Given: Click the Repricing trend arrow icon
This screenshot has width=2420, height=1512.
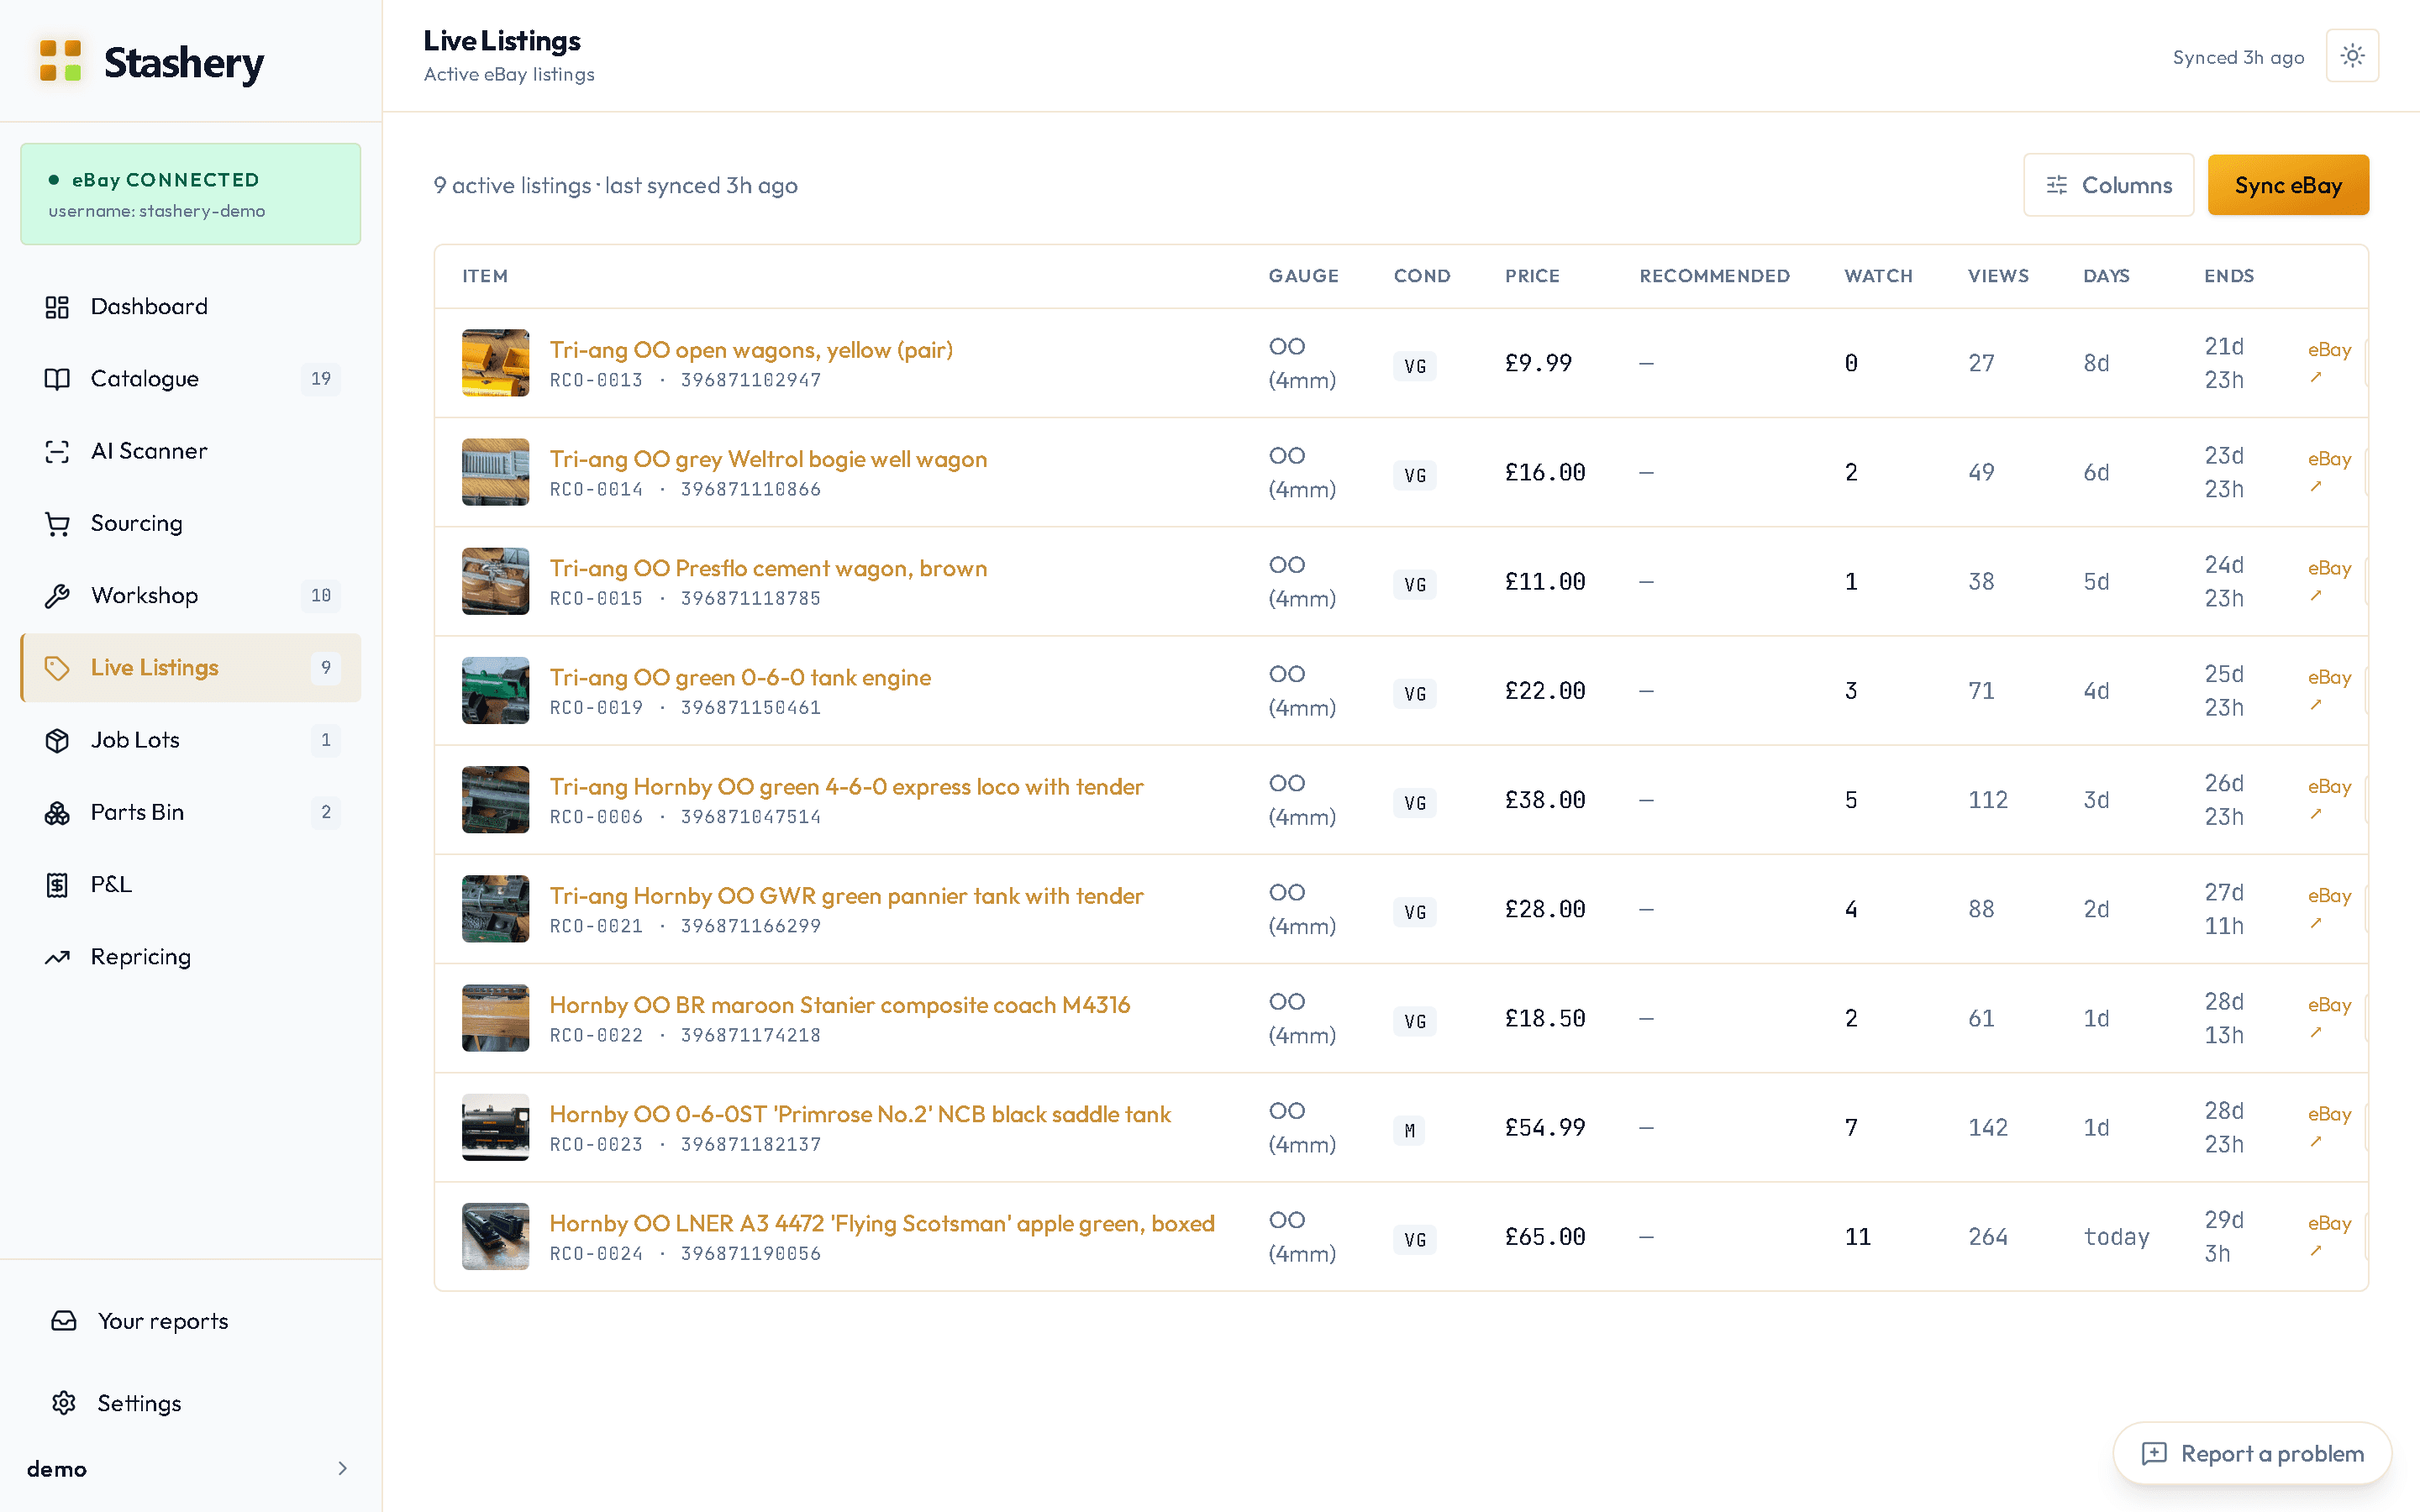Looking at the screenshot, I should click(x=57, y=957).
